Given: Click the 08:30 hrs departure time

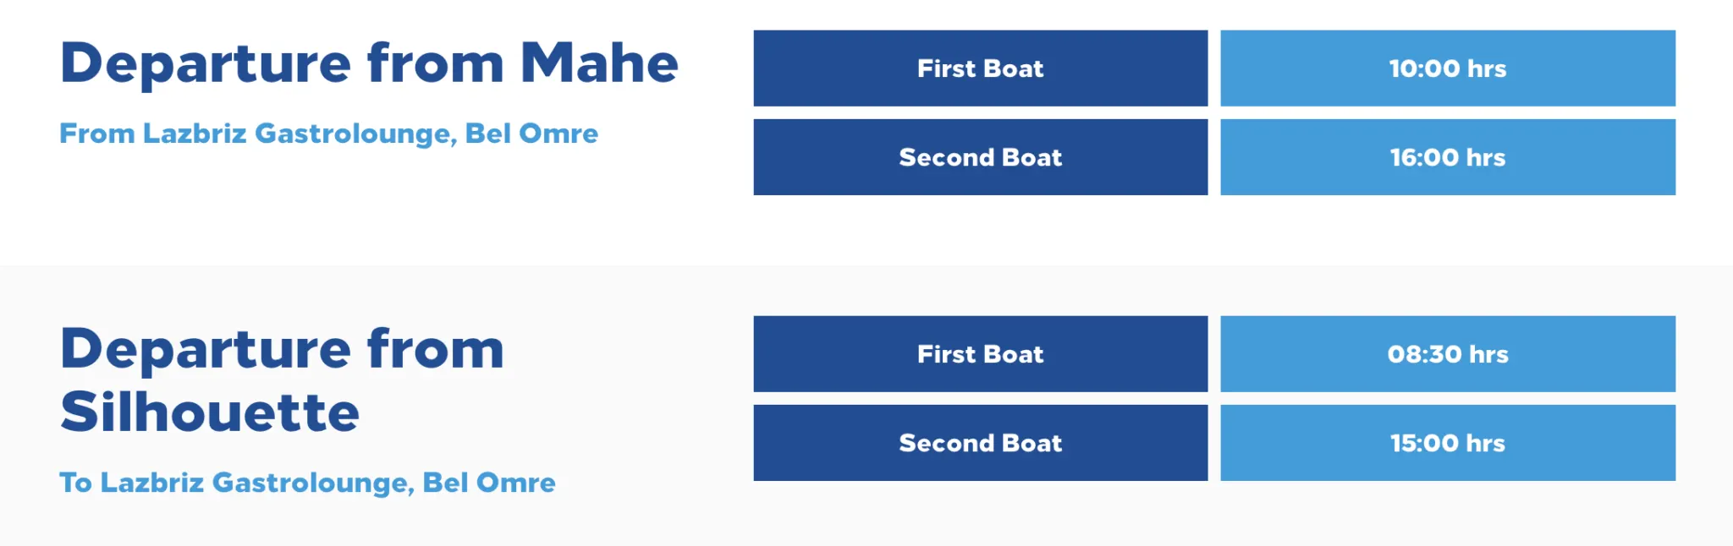Looking at the screenshot, I should point(1447,354).
